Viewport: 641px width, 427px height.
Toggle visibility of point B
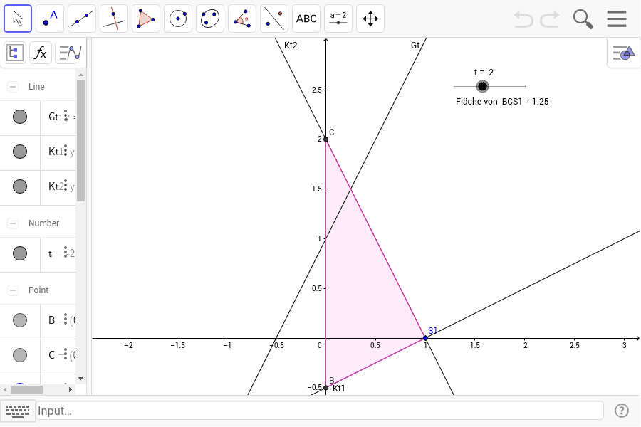click(20, 320)
